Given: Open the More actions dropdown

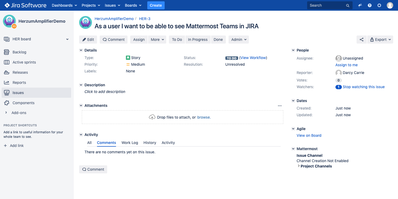Looking at the screenshot, I should pos(157,40).
